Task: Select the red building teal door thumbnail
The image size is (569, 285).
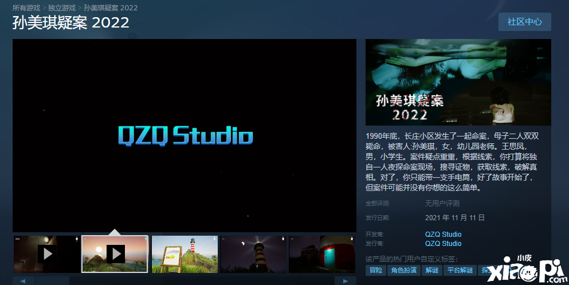Action: point(322,254)
